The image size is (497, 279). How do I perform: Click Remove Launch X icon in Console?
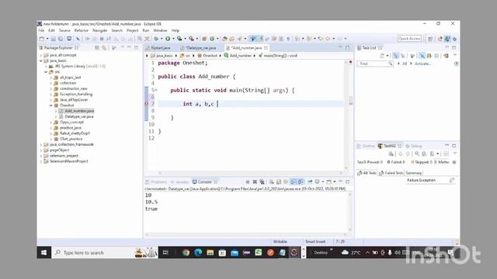pyautogui.click(x=255, y=182)
